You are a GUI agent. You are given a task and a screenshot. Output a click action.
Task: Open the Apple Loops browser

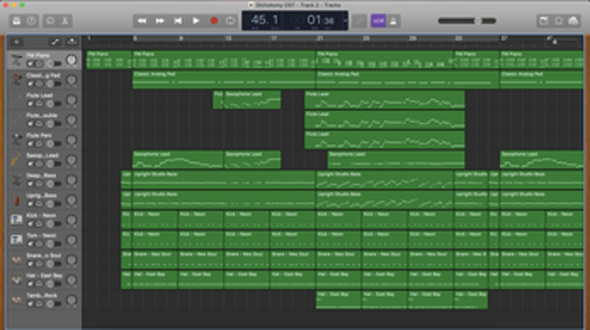pyautogui.click(x=559, y=21)
